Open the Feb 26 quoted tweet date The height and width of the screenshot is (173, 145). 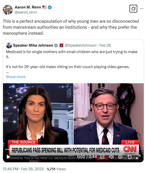[x=105, y=45]
